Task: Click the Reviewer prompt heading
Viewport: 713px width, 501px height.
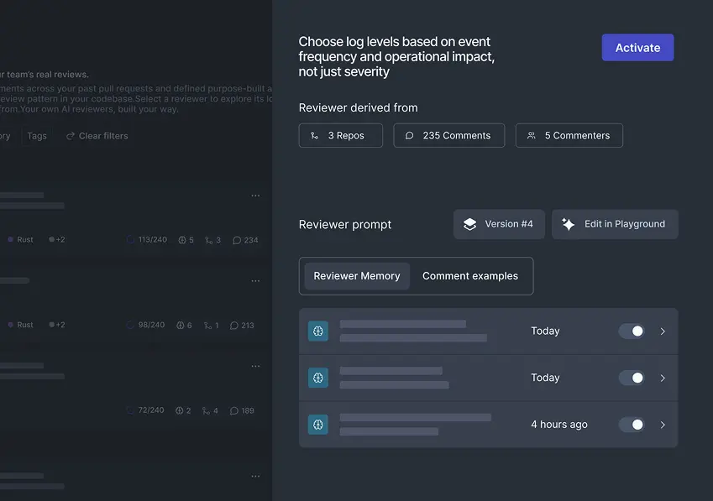Action: 345,224
